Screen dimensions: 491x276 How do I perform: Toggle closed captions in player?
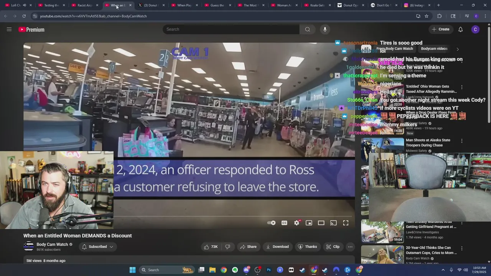pos(284,223)
